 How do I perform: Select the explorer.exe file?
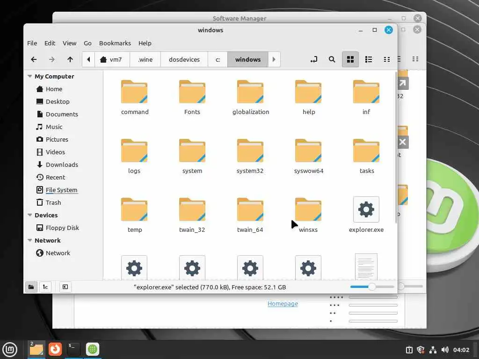366,215
